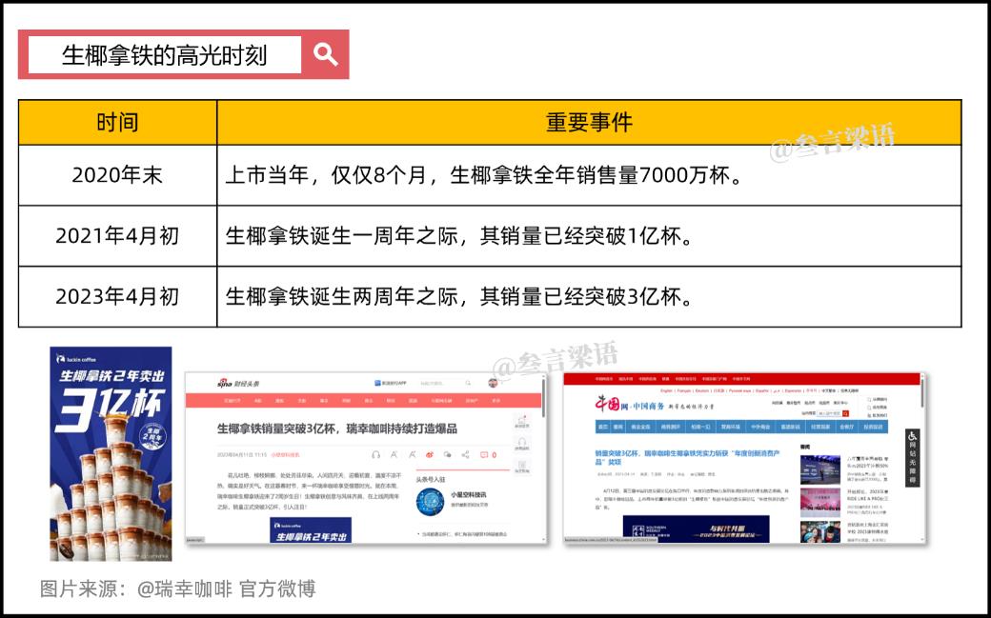This screenshot has width=991, height=618.
Task: Click the Sina header search magnifier icon
Action: pyautogui.click(x=468, y=383)
